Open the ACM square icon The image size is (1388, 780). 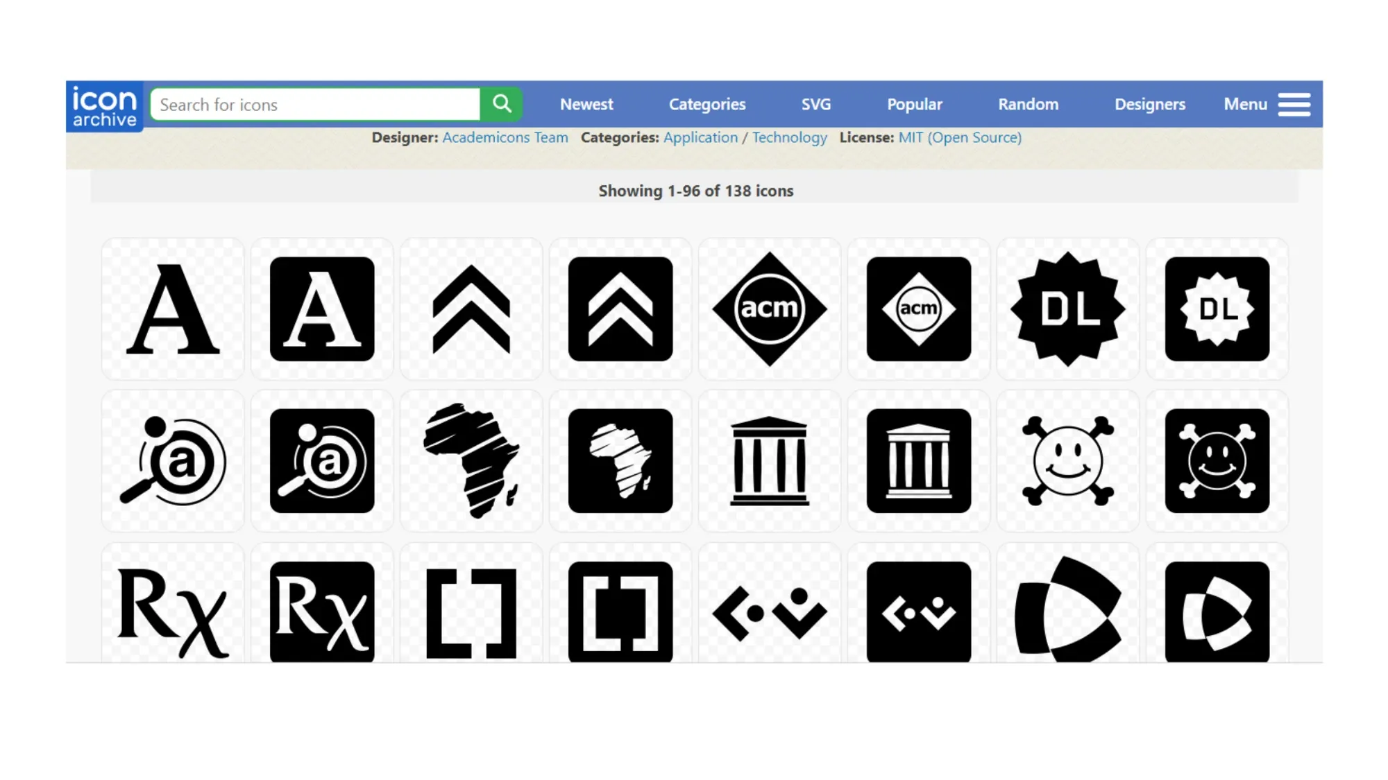919,309
